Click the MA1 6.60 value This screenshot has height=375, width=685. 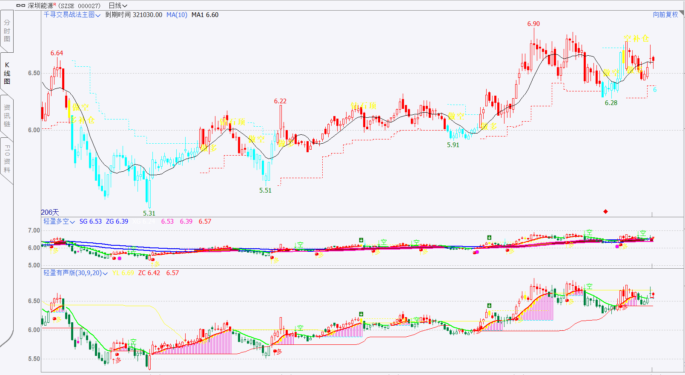[x=205, y=14]
